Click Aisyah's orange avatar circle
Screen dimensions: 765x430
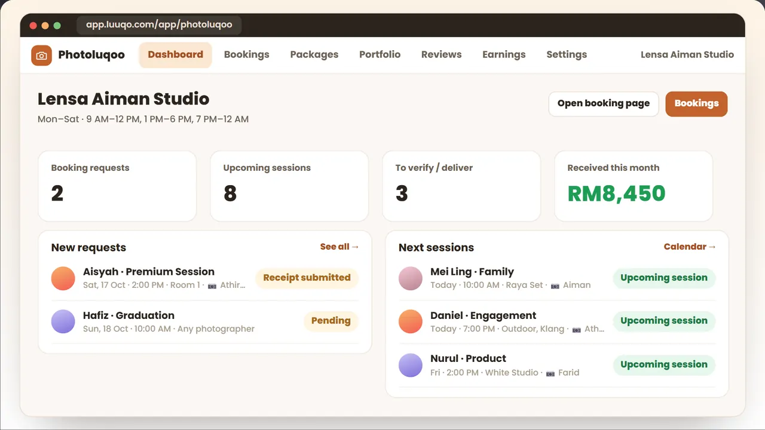click(63, 278)
